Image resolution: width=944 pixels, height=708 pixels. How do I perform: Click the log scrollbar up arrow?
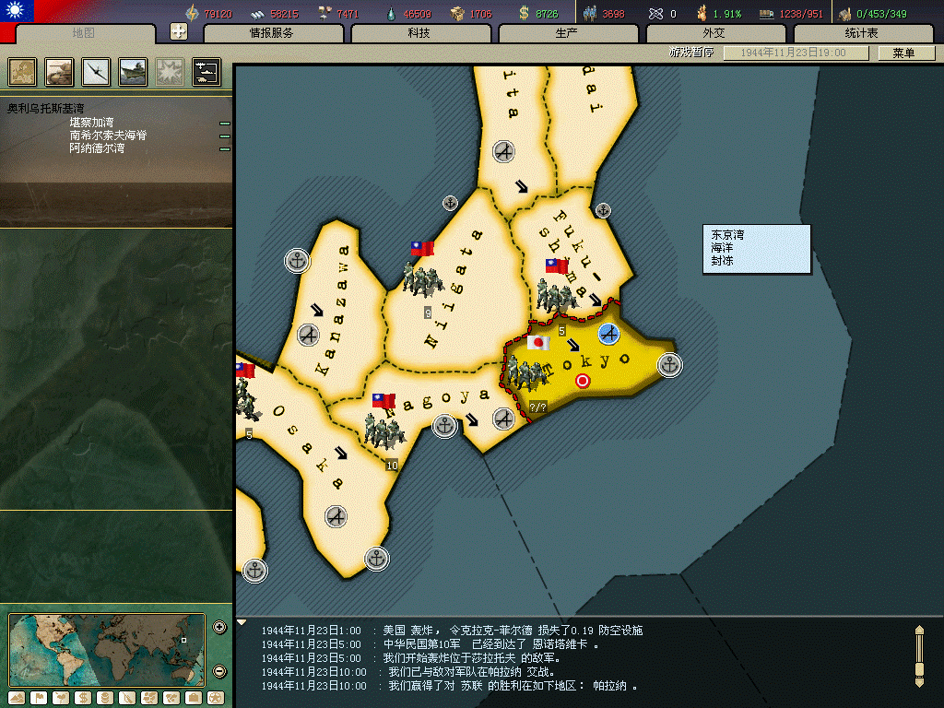919,630
